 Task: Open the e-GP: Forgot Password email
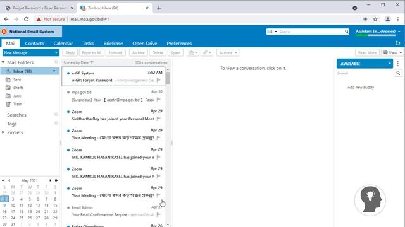pos(113,76)
